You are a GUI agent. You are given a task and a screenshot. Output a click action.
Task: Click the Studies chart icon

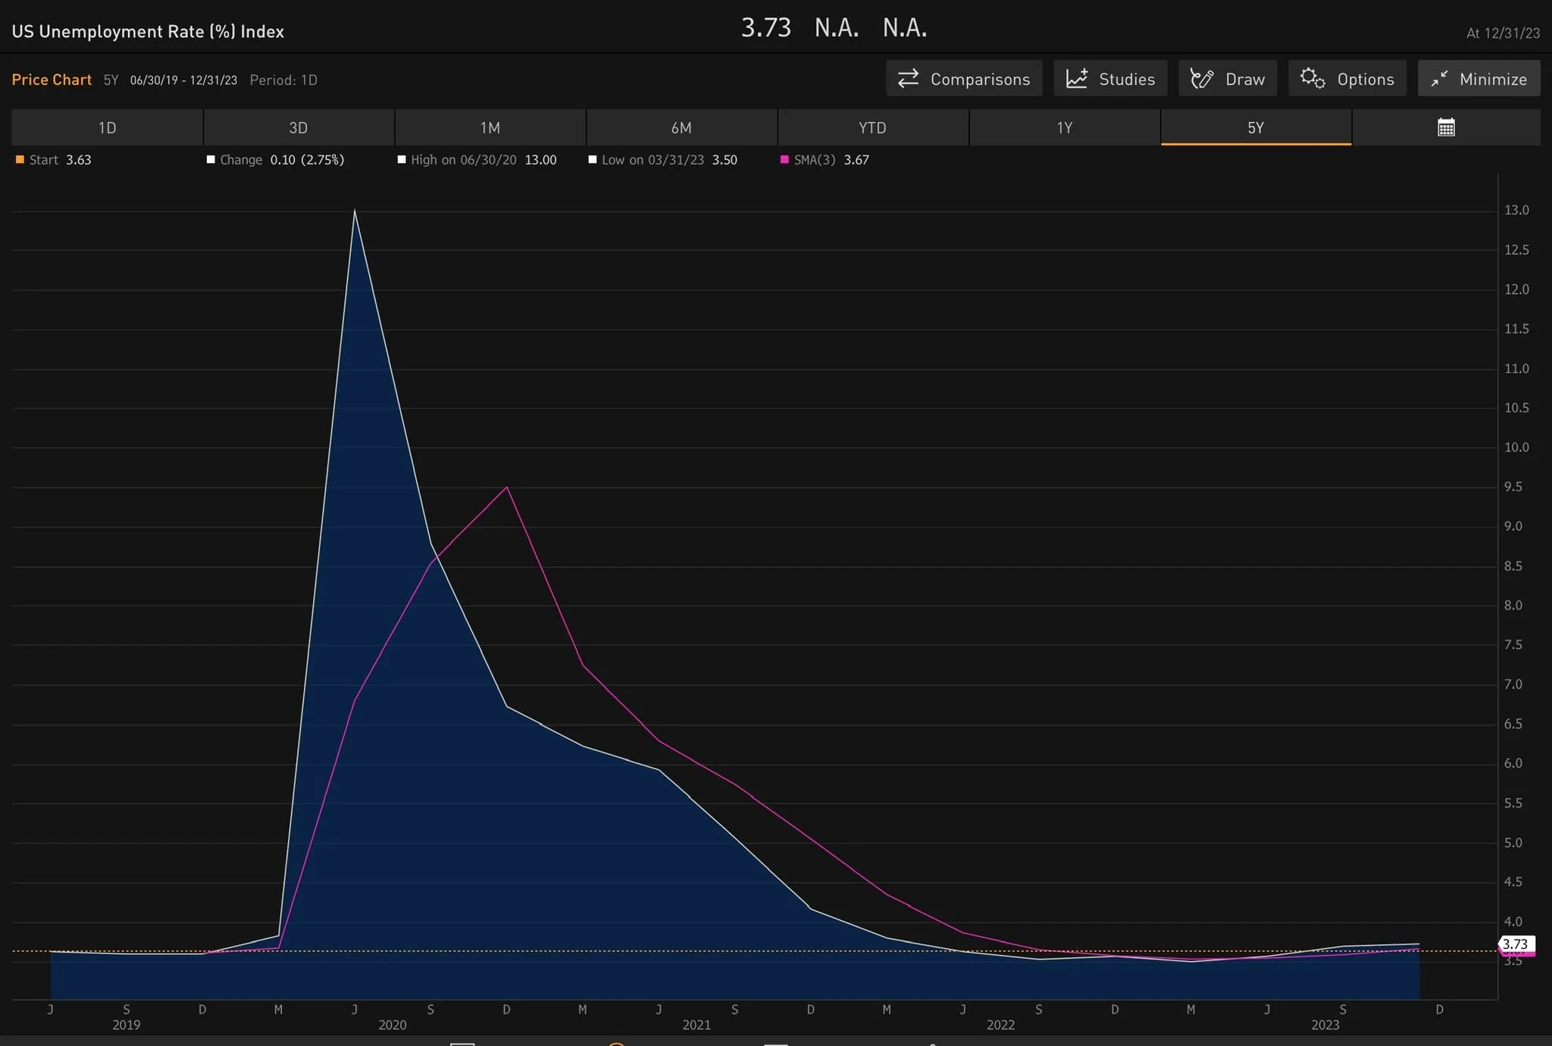pyautogui.click(x=1077, y=79)
